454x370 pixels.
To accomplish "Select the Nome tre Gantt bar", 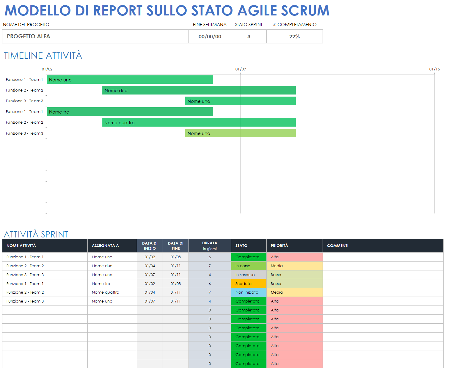I will click(130, 112).
